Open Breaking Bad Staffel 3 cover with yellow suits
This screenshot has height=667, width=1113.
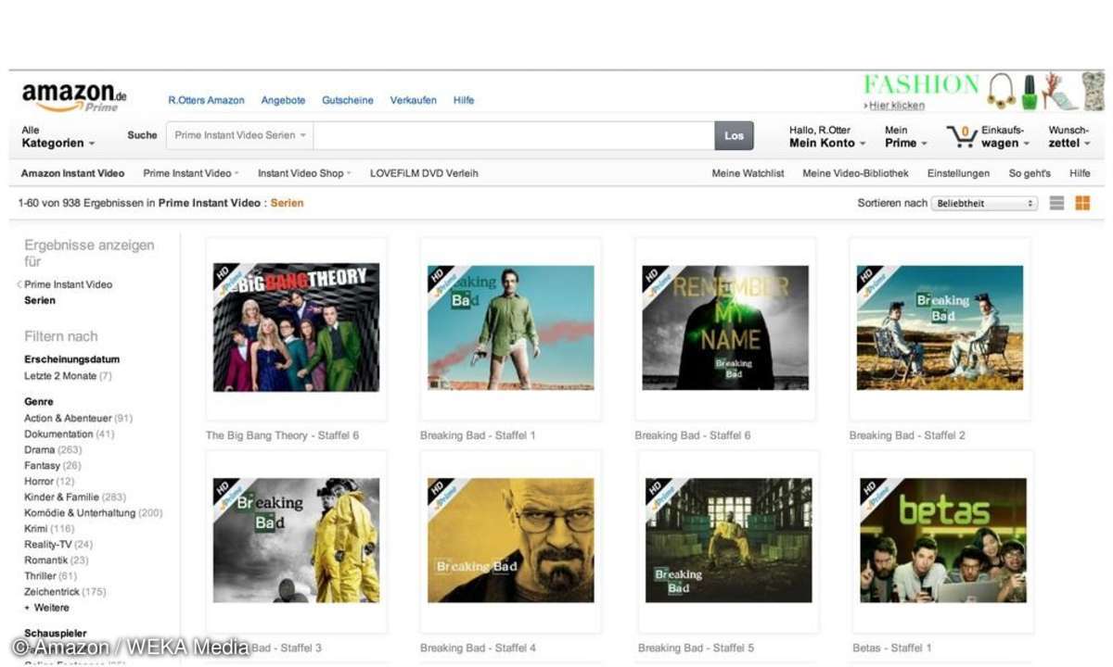[296, 540]
